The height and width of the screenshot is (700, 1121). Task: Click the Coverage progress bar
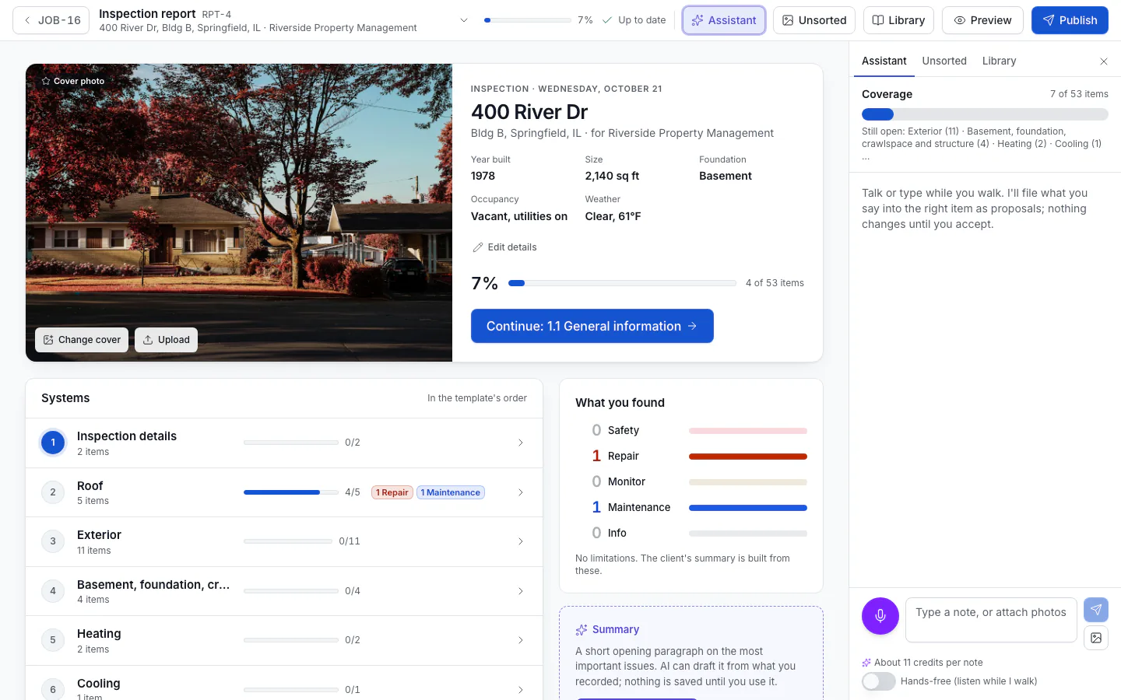pyautogui.click(x=985, y=114)
